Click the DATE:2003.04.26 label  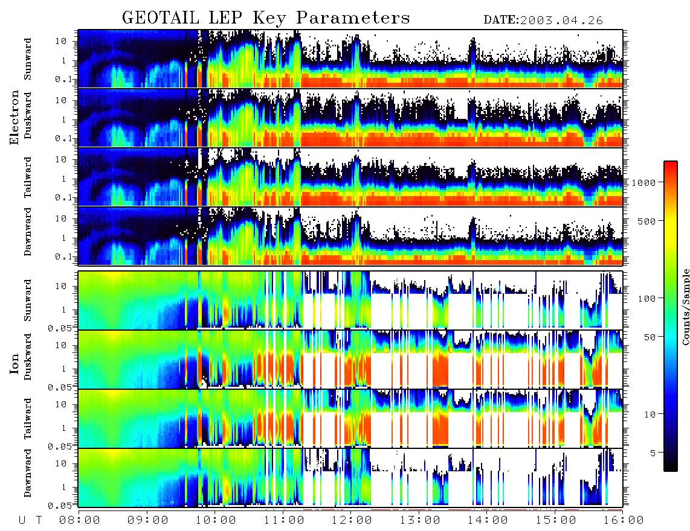click(x=543, y=21)
